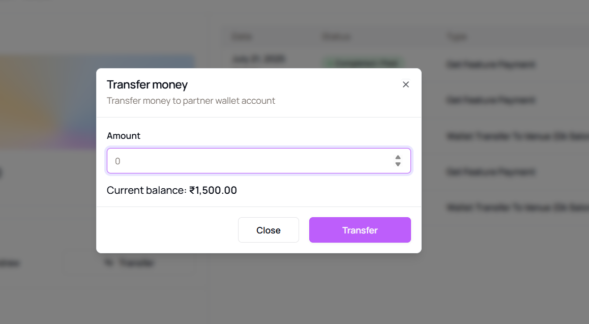Screen dimensions: 589x324
Task: Click the partner wallet account subtitle text
Action: click(x=191, y=101)
